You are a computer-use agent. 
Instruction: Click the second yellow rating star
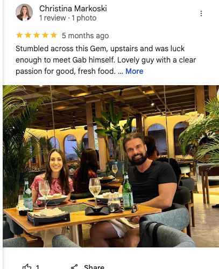point(28,35)
